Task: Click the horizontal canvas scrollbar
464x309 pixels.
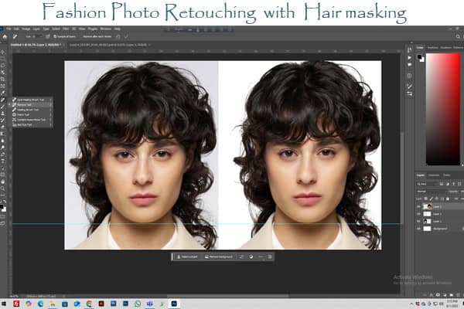Action: point(227,295)
